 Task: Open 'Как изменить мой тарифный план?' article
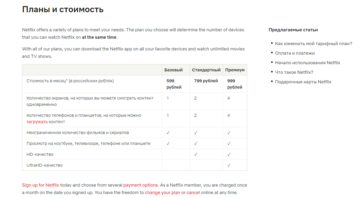pyautogui.click(x=314, y=44)
